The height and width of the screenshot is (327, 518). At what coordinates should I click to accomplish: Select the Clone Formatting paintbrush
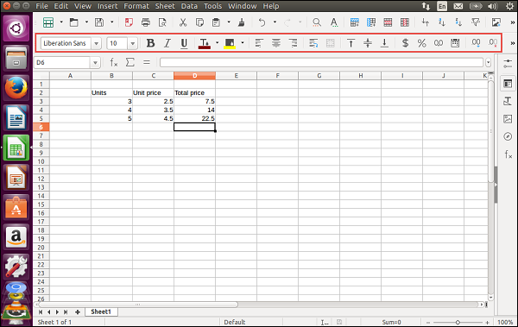pyautogui.click(x=242, y=22)
